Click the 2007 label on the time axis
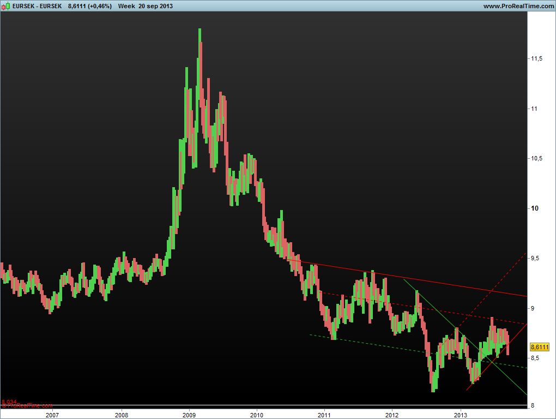Image resolution: width=556 pixels, height=419 pixels. click(52, 414)
